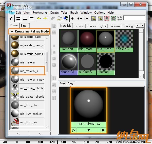Image resolution: width=152 pixels, height=144 pixels.
Task: Click the output connections graph icon
Action: pyautogui.click(x=86, y=18)
